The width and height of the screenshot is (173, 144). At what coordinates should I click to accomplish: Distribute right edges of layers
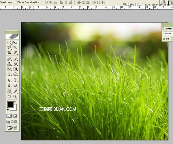pos(103,2)
